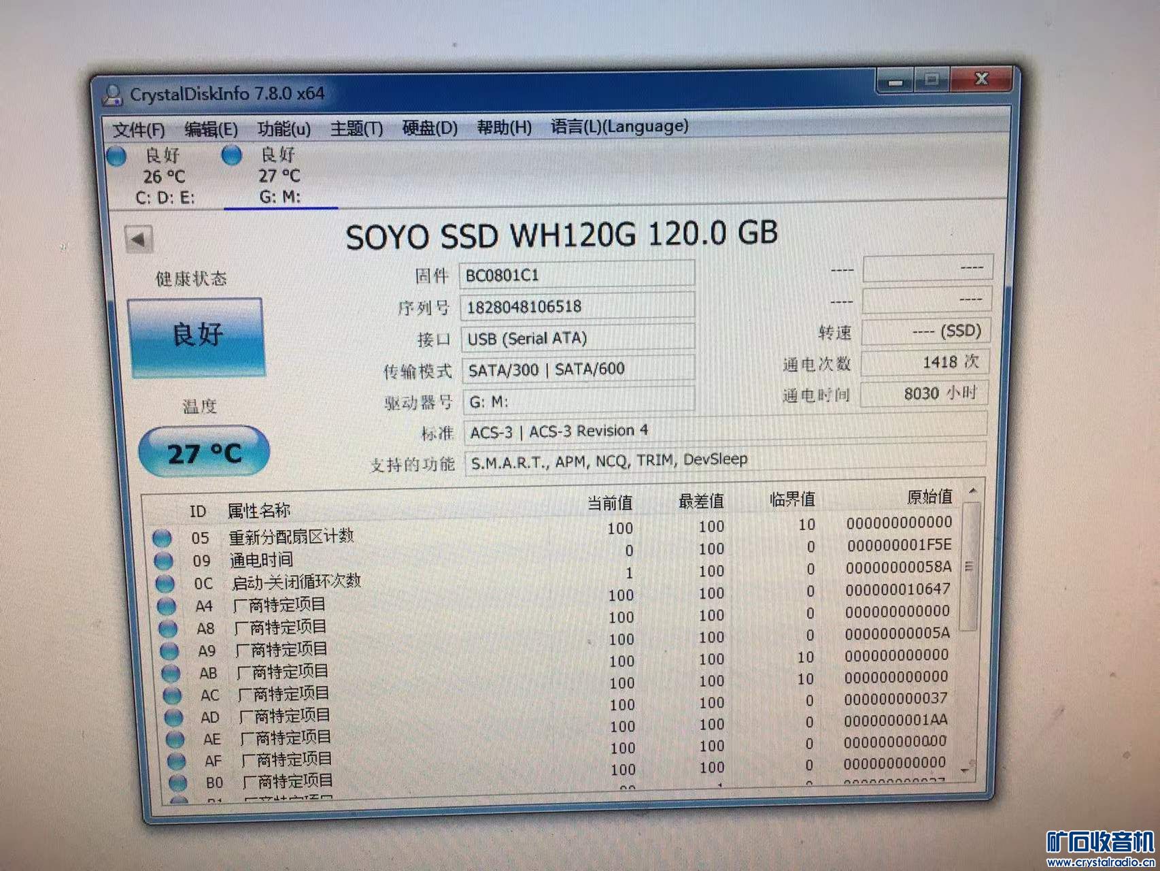Select the 通电时间 attribute row name
The image size is (1160, 871).
pyautogui.click(x=262, y=560)
